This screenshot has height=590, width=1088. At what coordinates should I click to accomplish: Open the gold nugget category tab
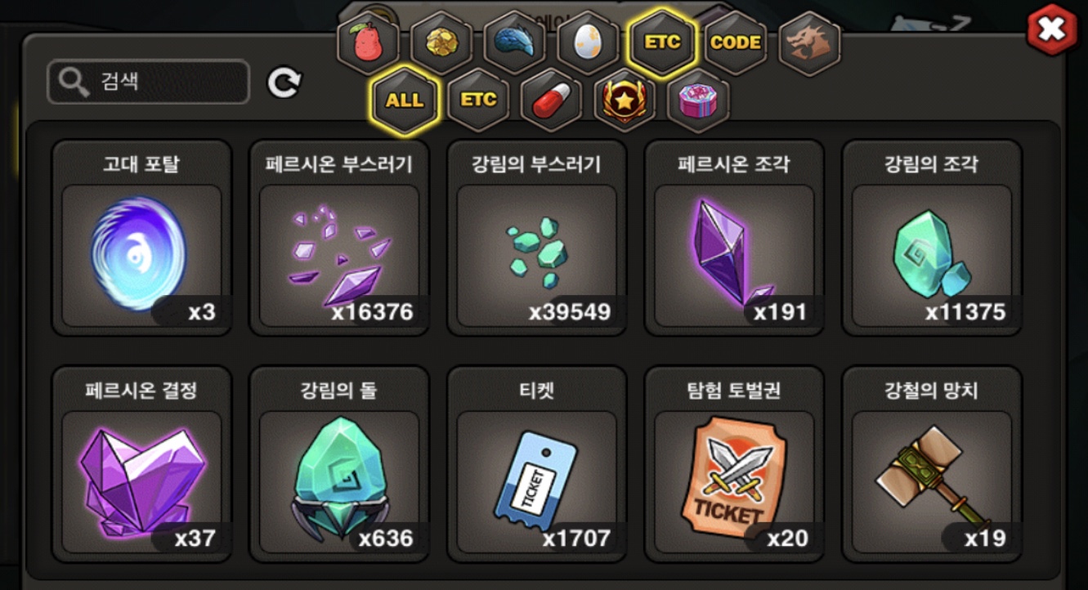point(441,42)
